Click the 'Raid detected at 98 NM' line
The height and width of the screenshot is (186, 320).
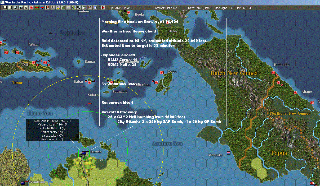154,41
